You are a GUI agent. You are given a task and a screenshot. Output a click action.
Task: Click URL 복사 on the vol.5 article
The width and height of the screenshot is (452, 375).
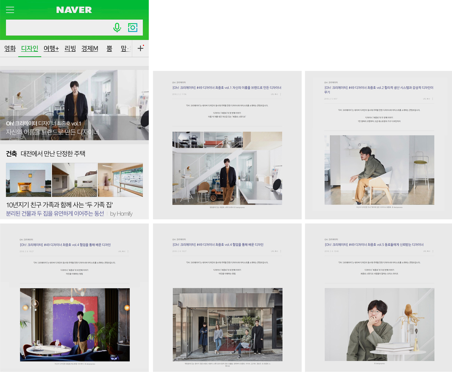coord(426,251)
